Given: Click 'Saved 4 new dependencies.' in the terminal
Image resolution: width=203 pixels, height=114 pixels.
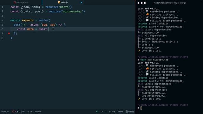Looking at the screenshot, I should point(166,27).
